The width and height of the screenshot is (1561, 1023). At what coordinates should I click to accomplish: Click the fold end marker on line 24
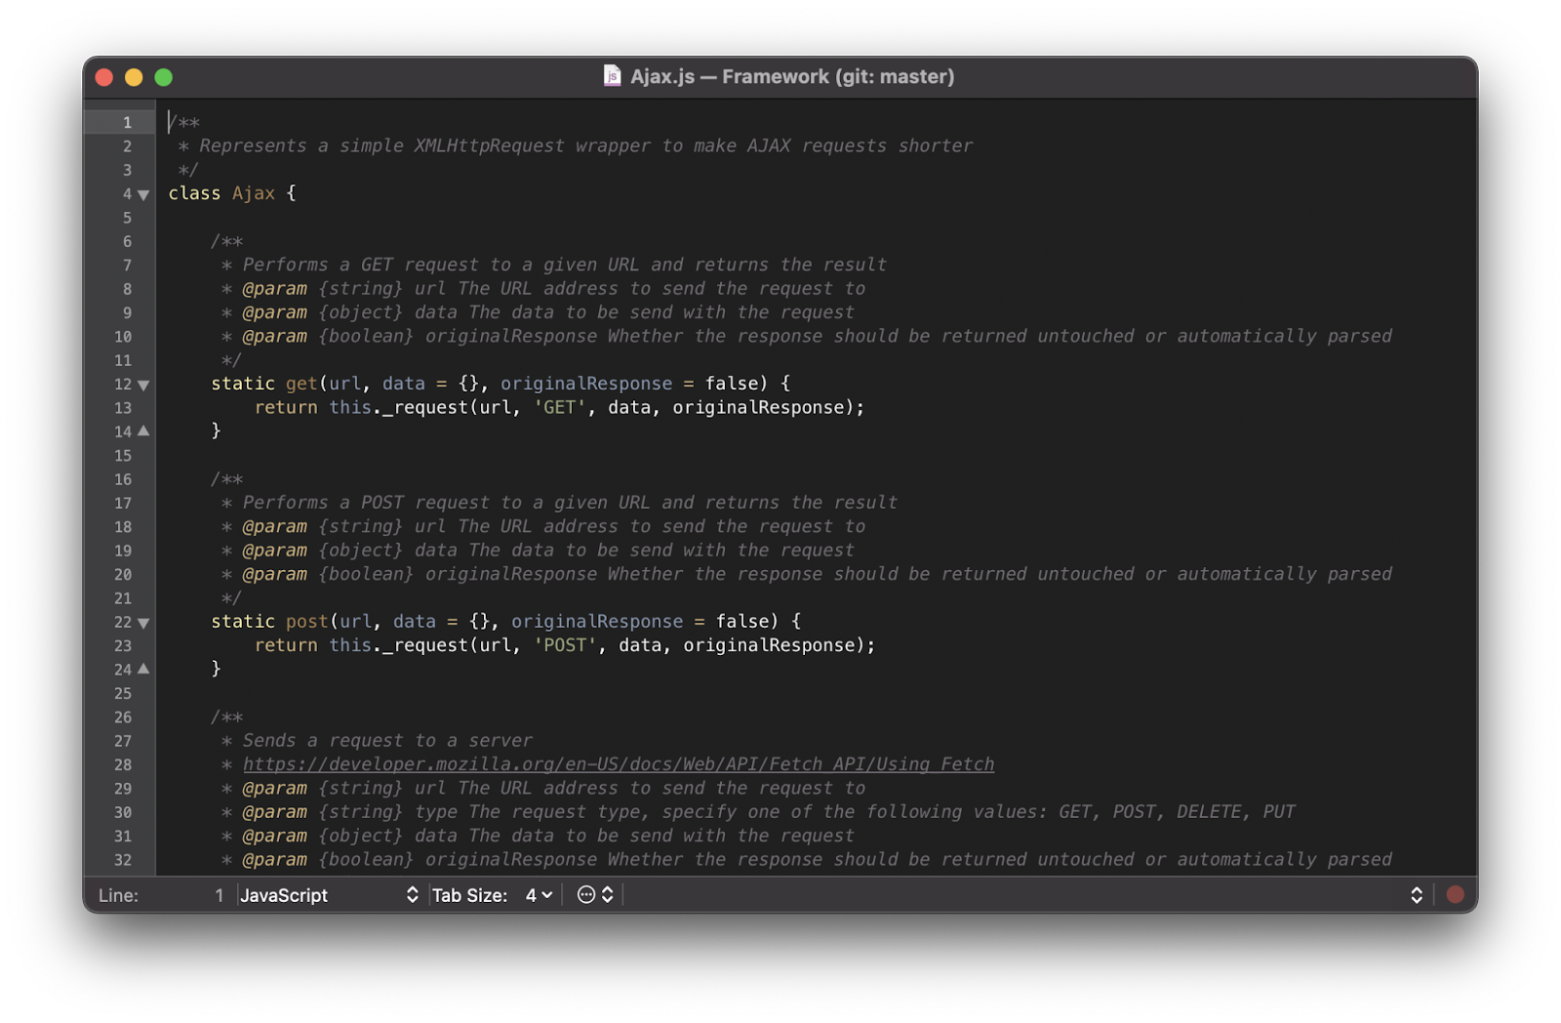(x=143, y=670)
